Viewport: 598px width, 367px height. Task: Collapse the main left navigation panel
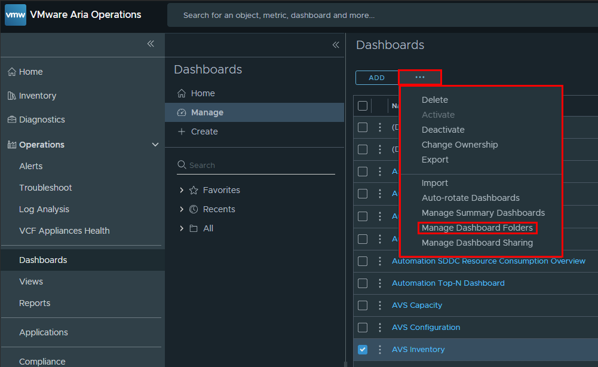point(151,44)
